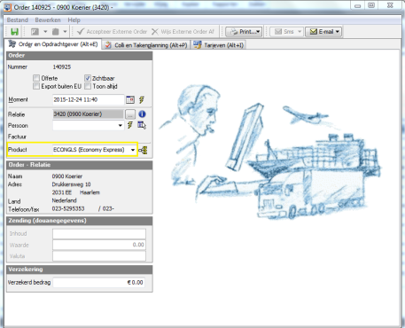Click the paste clipboard toolbar icon

tap(56, 32)
